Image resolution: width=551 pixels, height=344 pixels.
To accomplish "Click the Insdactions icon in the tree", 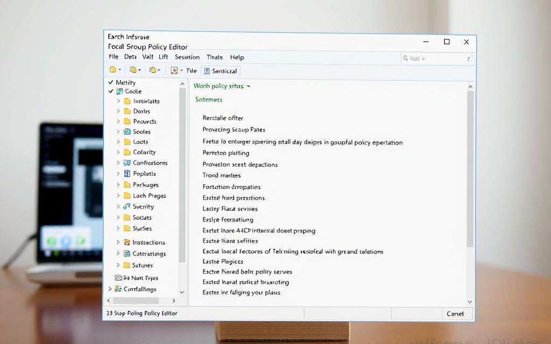I will point(127,242).
